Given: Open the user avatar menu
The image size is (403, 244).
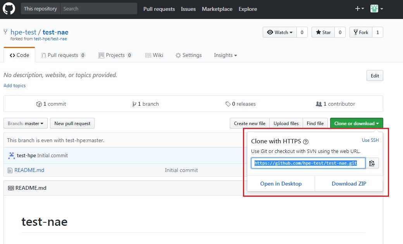Looking at the screenshot, I should coord(377,9).
